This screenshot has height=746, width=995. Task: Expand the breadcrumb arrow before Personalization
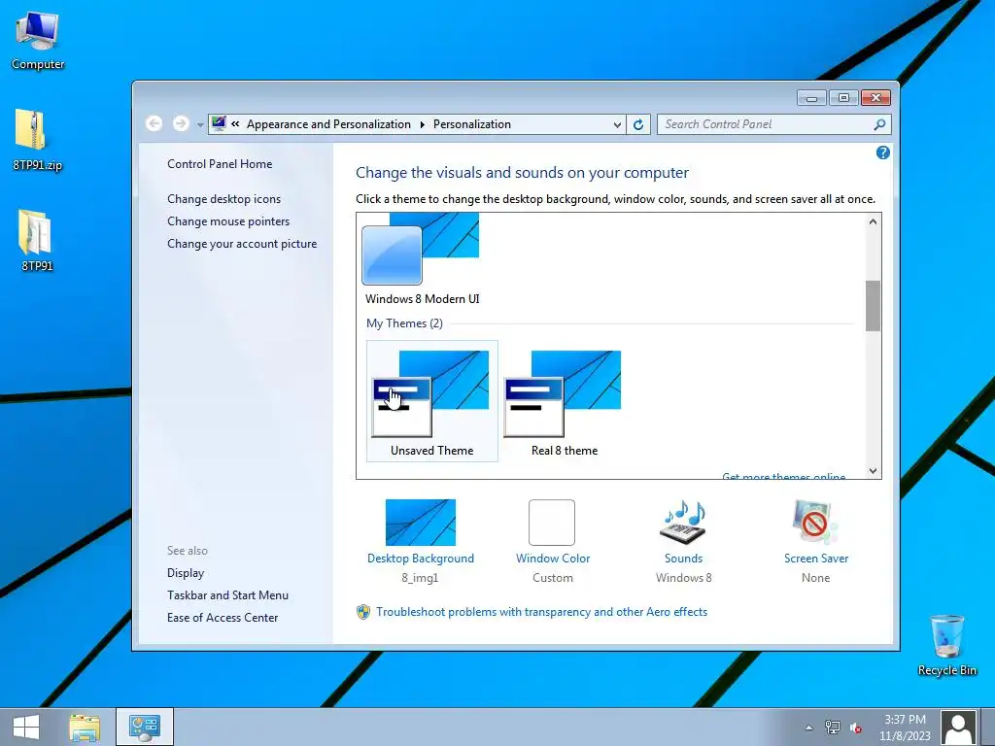tap(422, 124)
